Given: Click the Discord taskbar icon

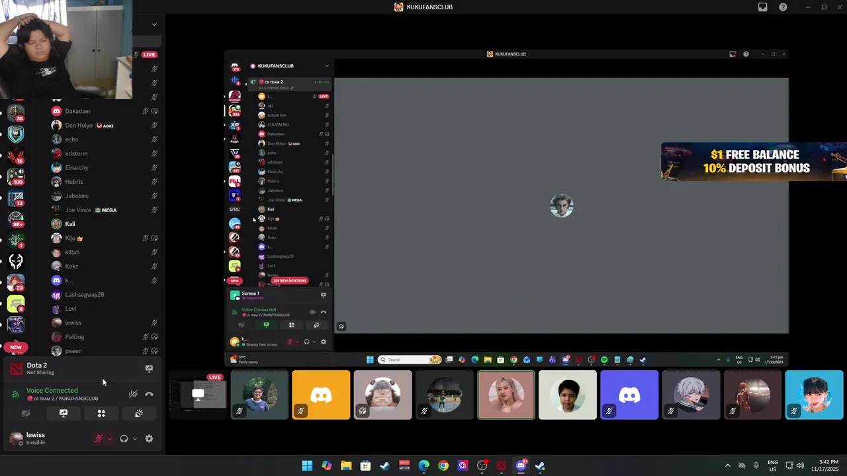Looking at the screenshot, I should click(521, 465).
